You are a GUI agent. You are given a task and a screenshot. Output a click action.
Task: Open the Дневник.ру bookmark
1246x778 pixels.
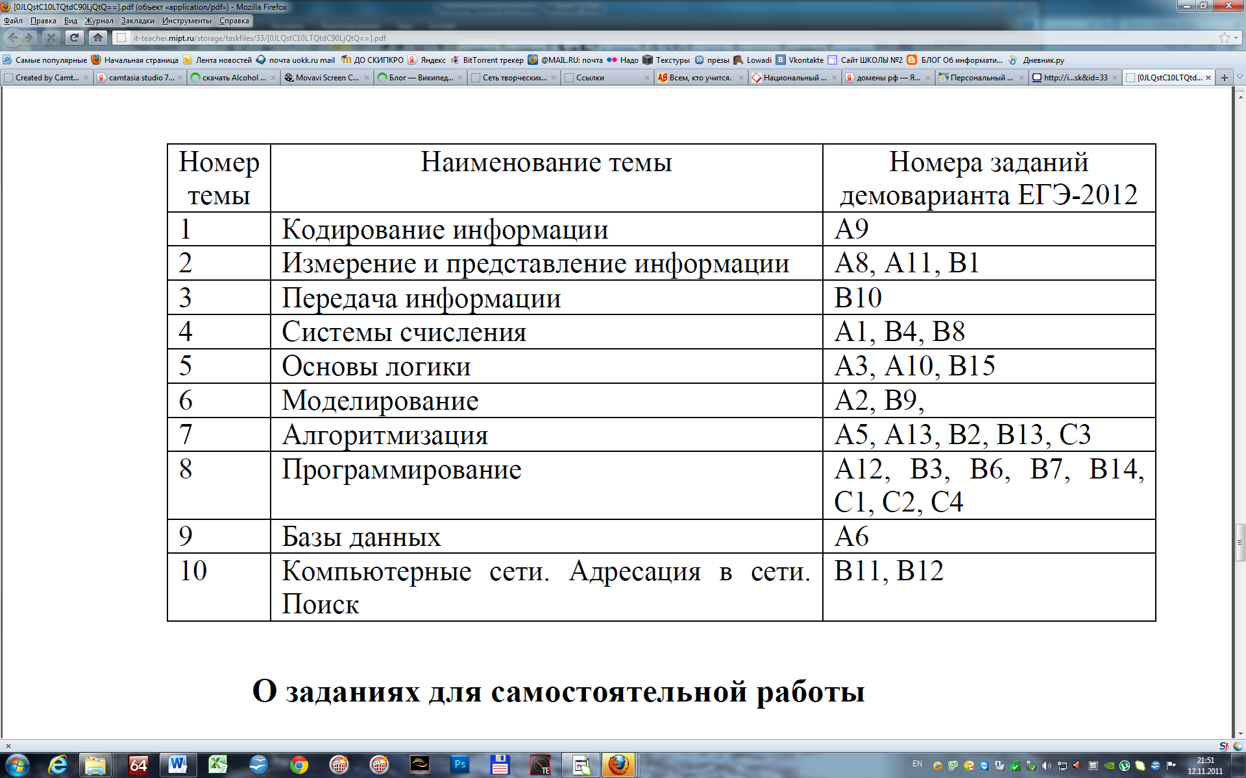pyautogui.click(x=1036, y=60)
